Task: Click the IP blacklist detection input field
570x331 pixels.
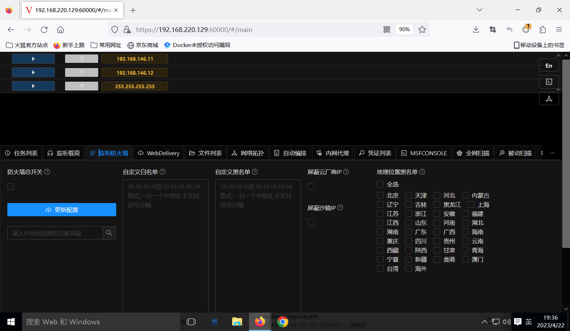Action: click(55, 232)
